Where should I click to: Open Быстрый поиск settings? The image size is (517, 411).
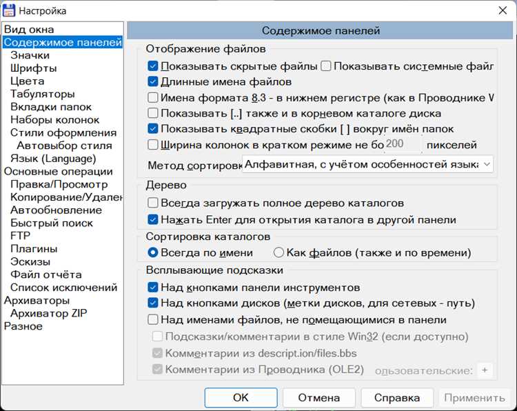(x=52, y=223)
